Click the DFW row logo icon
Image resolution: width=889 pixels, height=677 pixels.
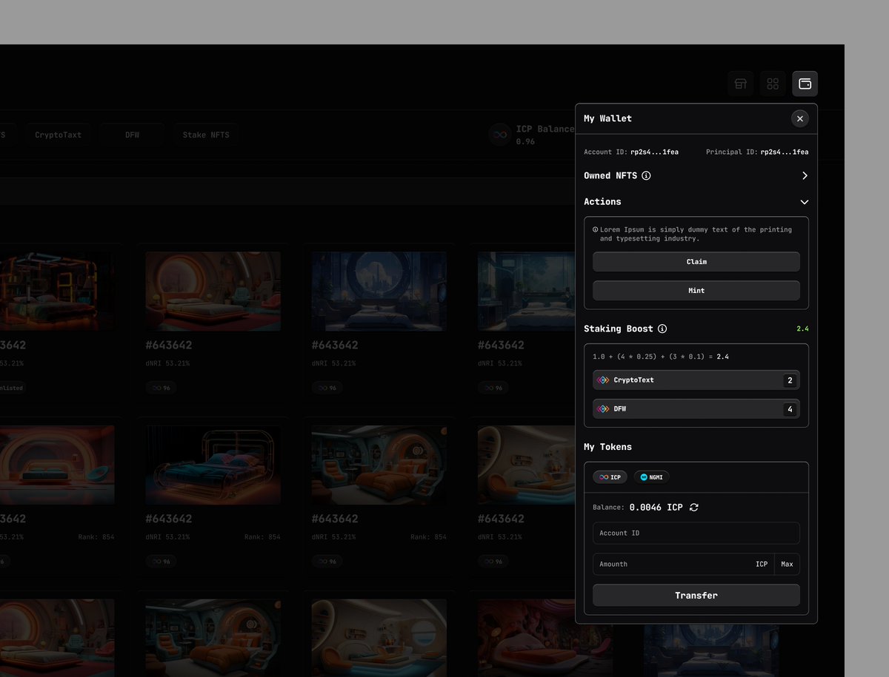tap(603, 409)
